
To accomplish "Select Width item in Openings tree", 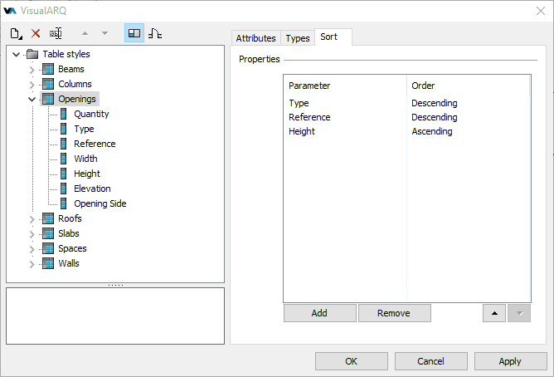I will point(85,159).
